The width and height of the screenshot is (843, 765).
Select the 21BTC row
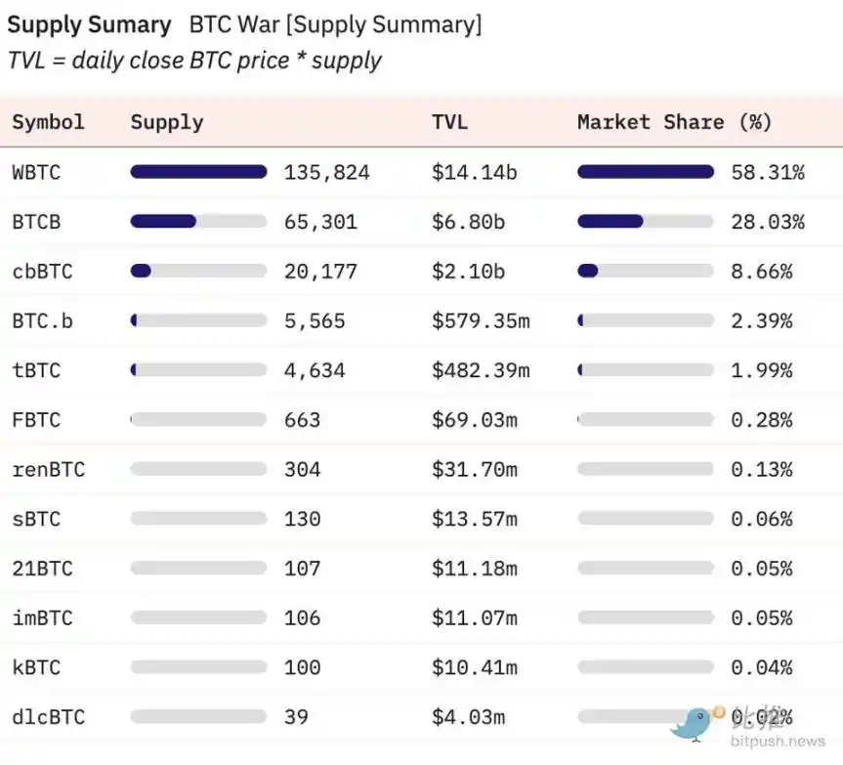[422, 569]
